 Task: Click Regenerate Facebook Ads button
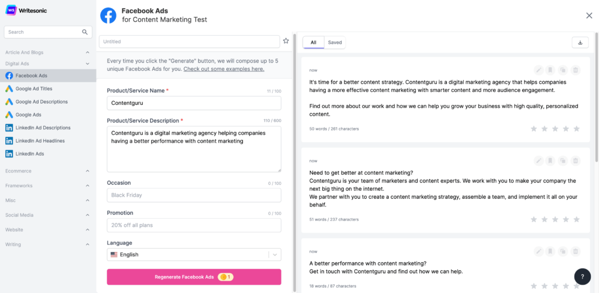pos(194,277)
